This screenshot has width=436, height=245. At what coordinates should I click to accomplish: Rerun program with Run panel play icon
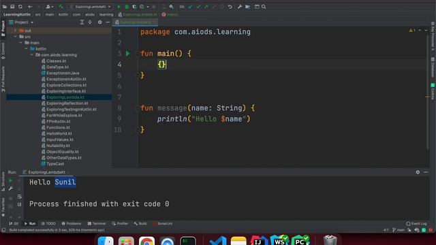point(11,180)
